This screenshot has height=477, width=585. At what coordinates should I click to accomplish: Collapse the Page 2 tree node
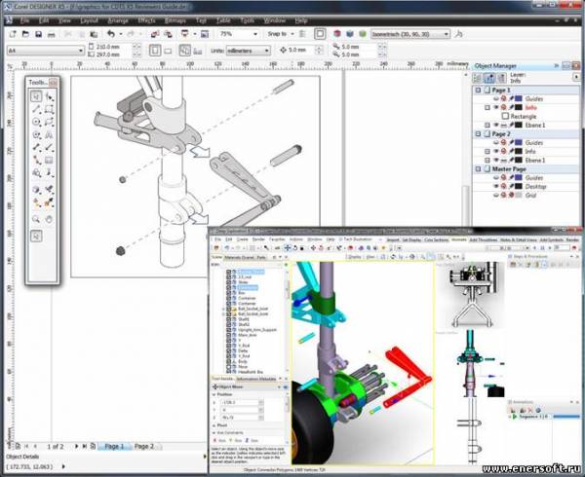point(479,133)
